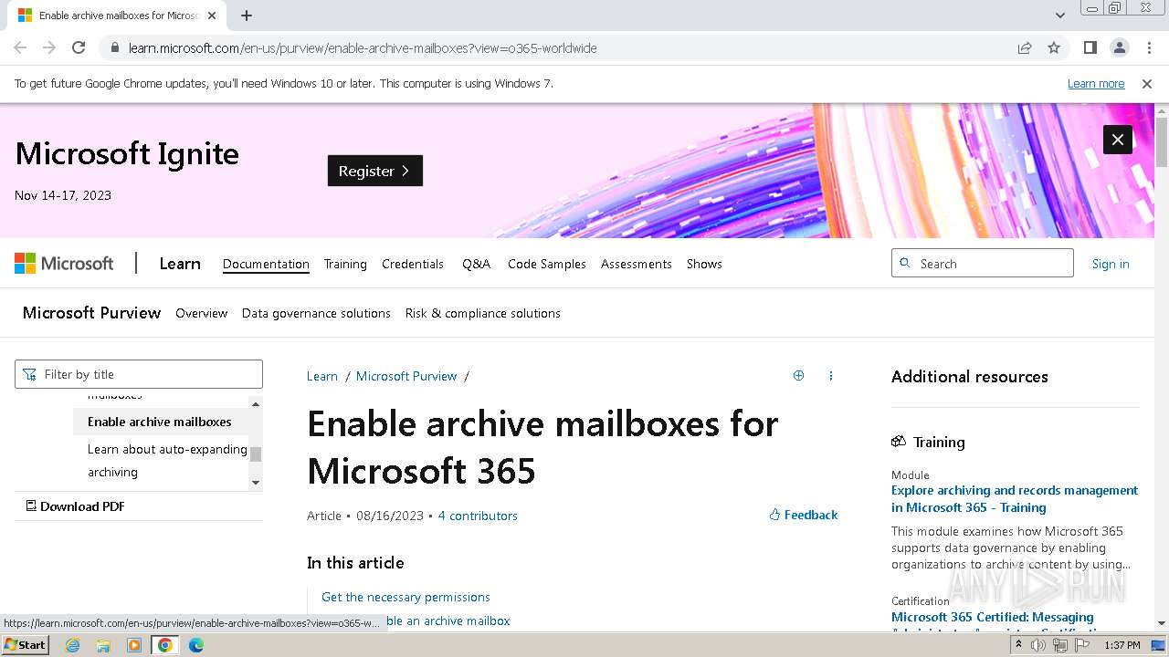1169x657 pixels.
Task: Click the padlock site info icon
Action: (x=115, y=47)
